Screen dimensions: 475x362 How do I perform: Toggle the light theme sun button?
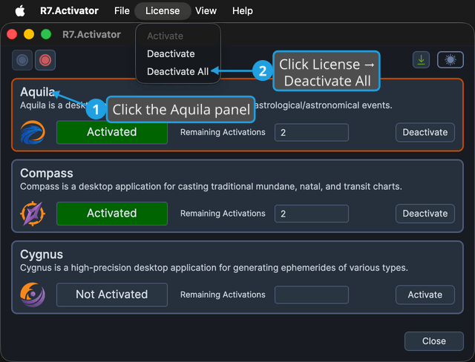(x=451, y=59)
